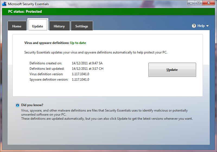Click the 'PC status: Protected' banner text
Screen dimensions: 217x152
25,11
